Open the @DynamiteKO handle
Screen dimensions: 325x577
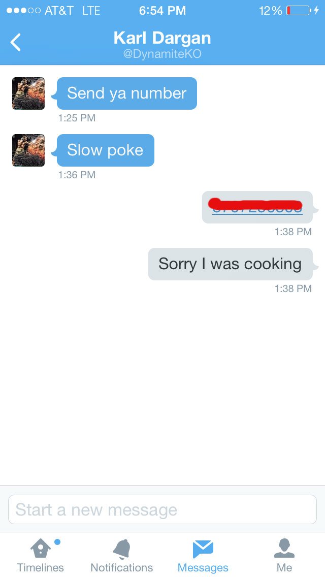[162, 54]
